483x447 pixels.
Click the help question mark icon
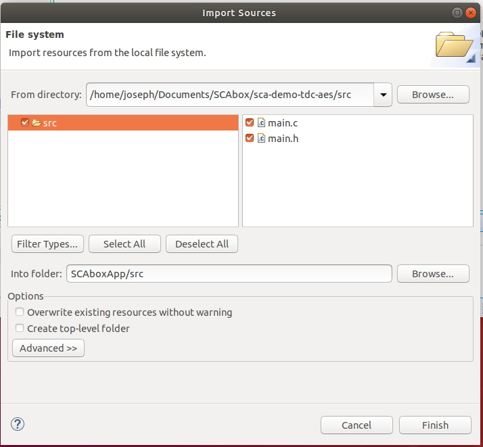click(18, 424)
